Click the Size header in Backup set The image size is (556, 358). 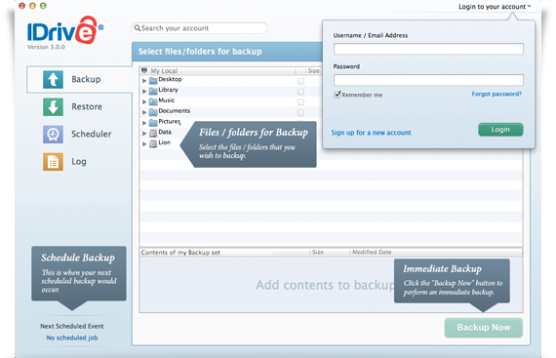click(x=318, y=252)
